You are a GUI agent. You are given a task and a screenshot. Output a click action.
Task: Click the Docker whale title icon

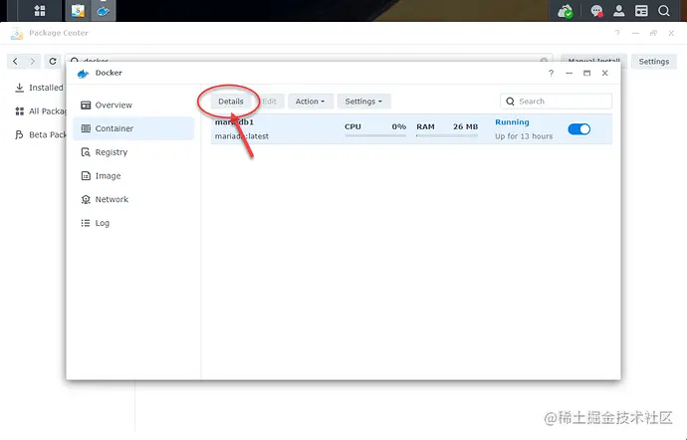tap(83, 74)
